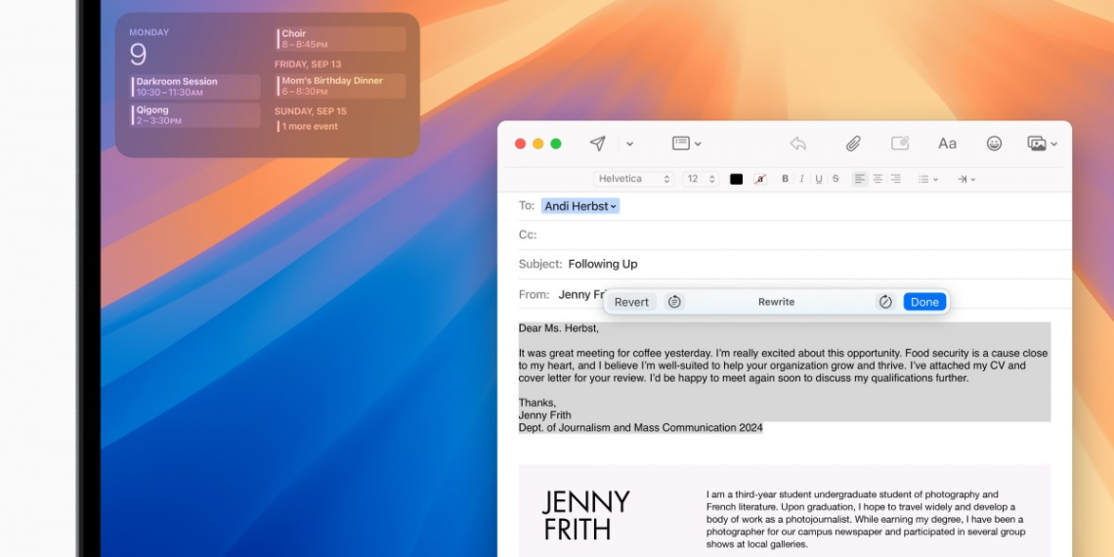The width and height of the screenshot is (1114, 557).
Task: Toggle italic formatting
Action: (801, 179)
